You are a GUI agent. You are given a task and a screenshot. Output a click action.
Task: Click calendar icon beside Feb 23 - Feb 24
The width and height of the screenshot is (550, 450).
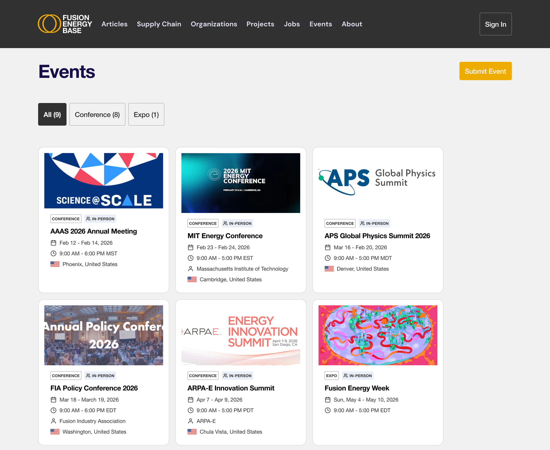coord(190,248)
